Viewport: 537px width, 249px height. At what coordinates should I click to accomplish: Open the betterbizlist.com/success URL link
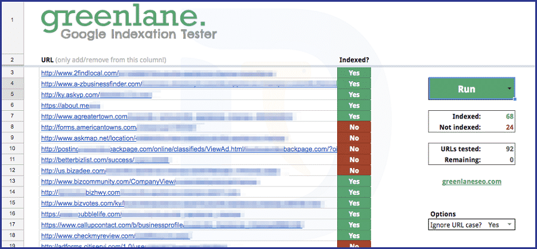[x=105, y=160]
